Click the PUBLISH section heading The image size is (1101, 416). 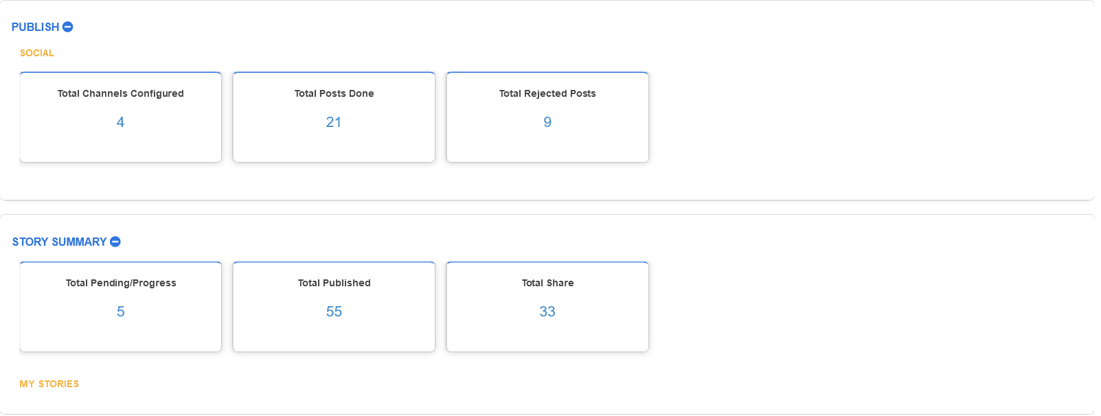pos(35,27)
